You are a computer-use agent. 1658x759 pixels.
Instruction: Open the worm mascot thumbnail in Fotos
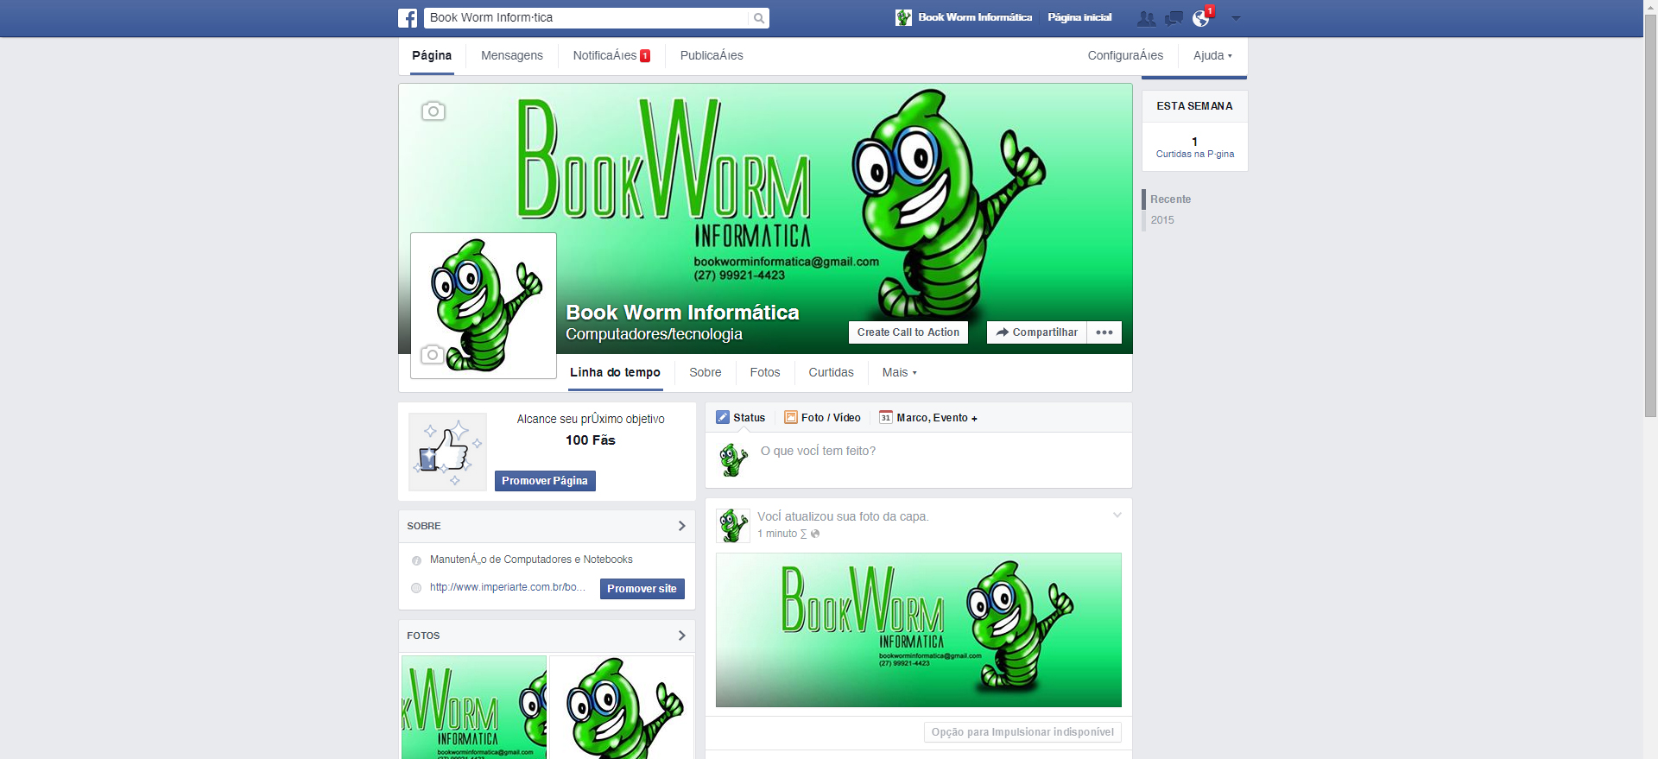click(622, 707)
